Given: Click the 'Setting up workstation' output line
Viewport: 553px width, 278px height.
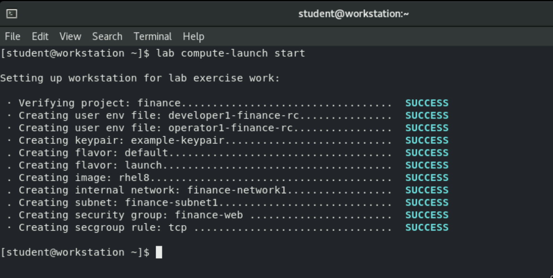Looking at the screenshot, I should [140, 78].
